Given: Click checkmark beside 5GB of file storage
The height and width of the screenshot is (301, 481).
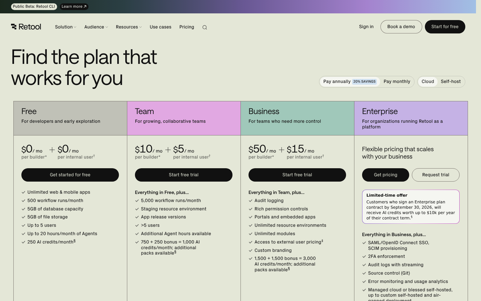Looking at the screenshot, I should click(23, 217).
